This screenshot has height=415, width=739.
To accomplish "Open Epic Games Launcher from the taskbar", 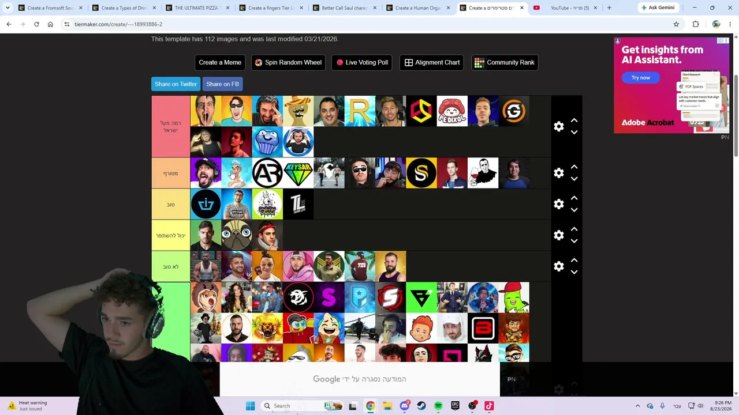I will (456, 406).
